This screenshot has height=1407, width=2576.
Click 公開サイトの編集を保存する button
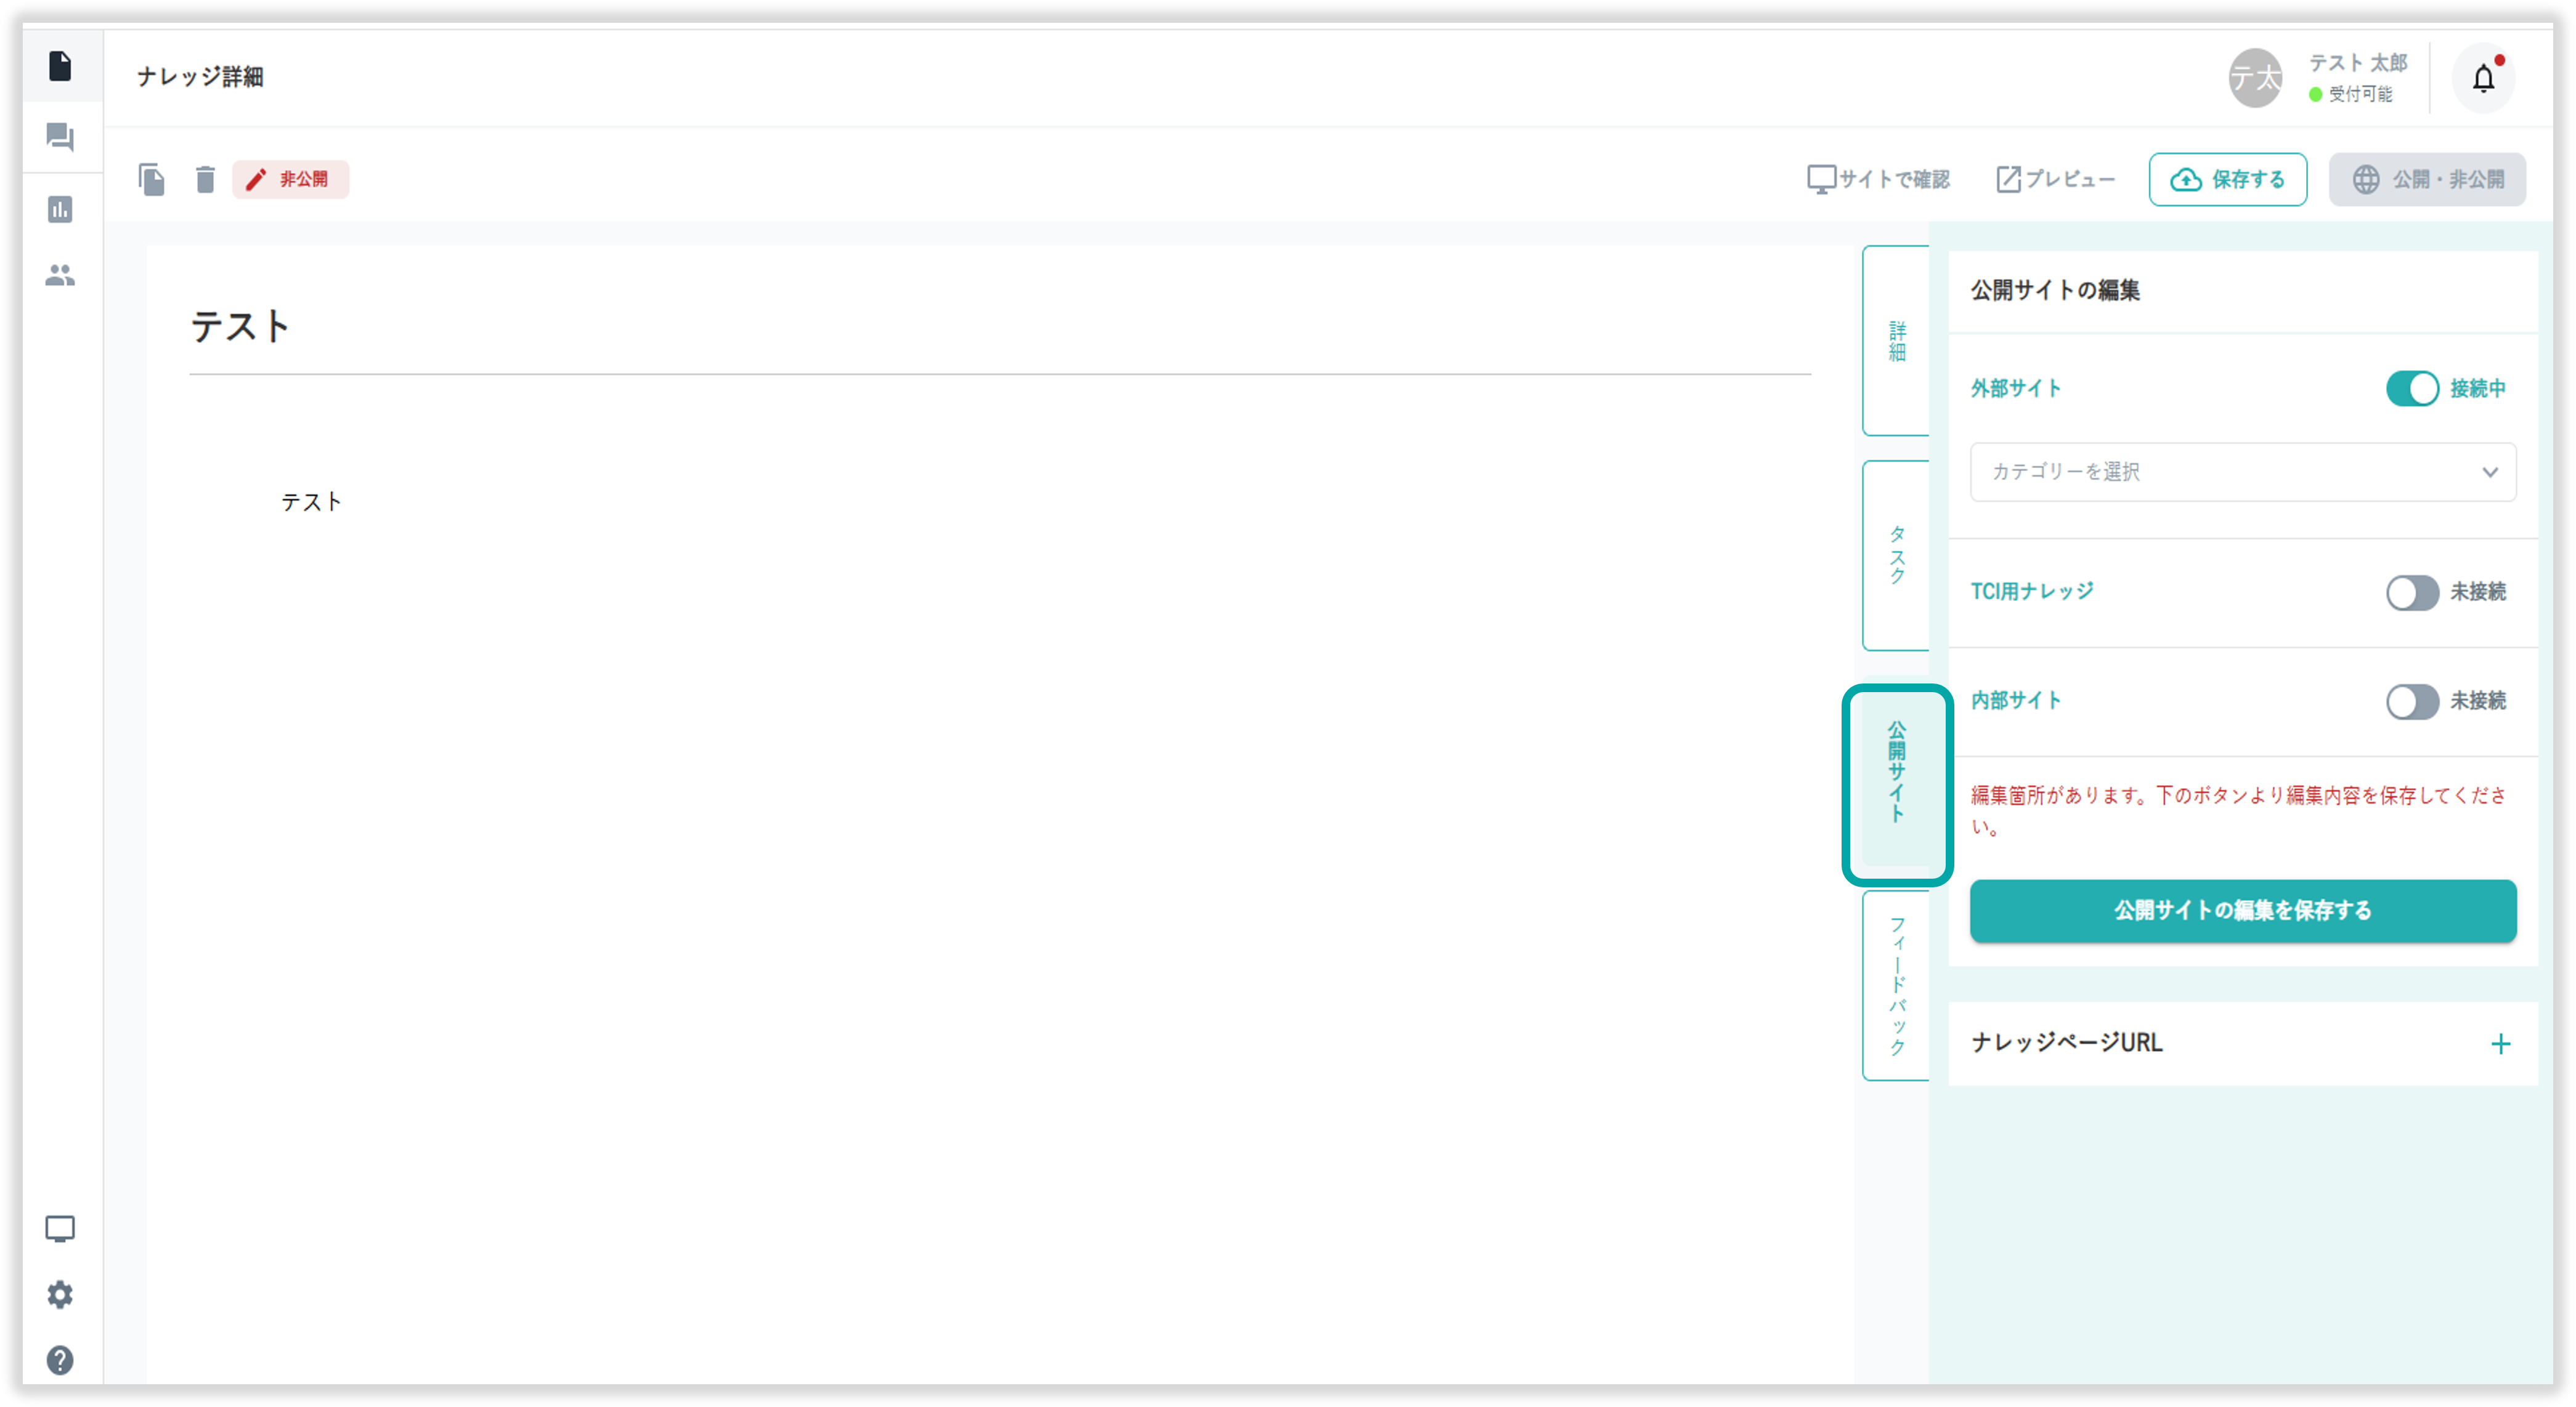coord(2242,910)
